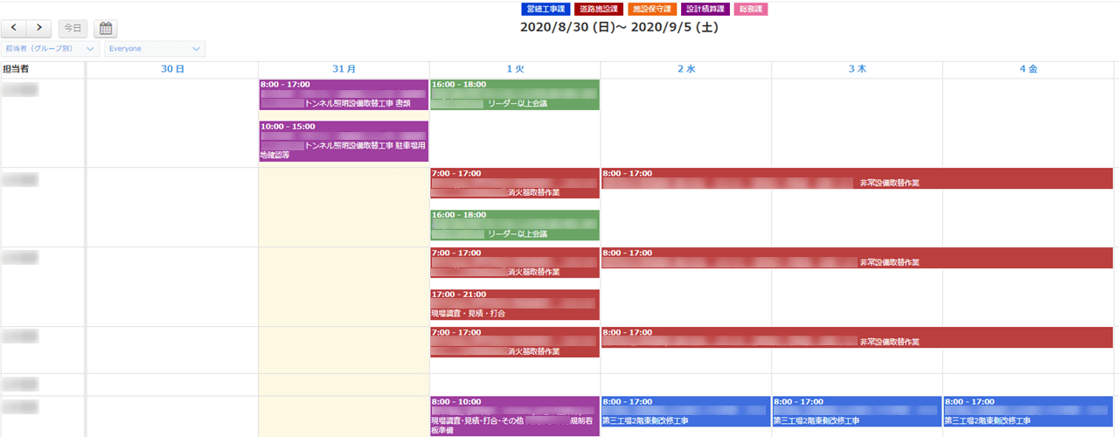This screenshot has width=1119, height=437.
Task: Open the 8:00 - 10:00 purple event on Tuesday
Action: tap(515, 416)
